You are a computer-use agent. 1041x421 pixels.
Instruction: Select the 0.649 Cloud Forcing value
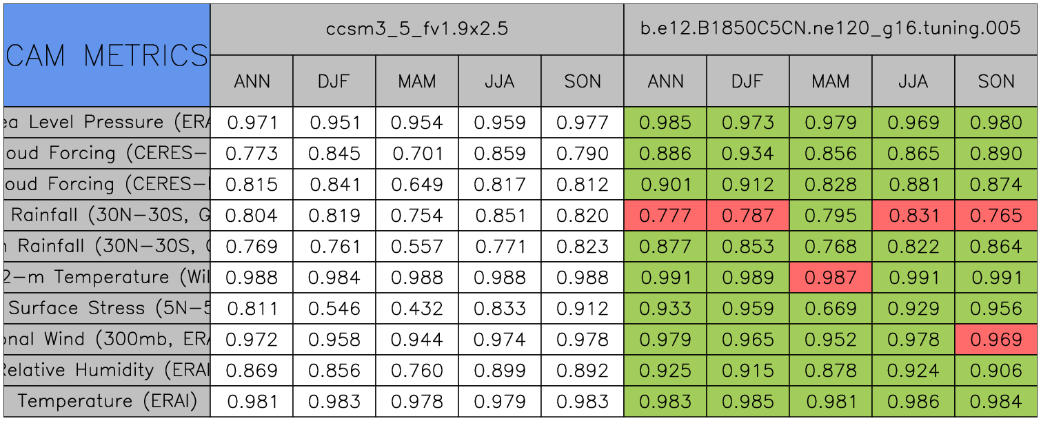[416, 184]
